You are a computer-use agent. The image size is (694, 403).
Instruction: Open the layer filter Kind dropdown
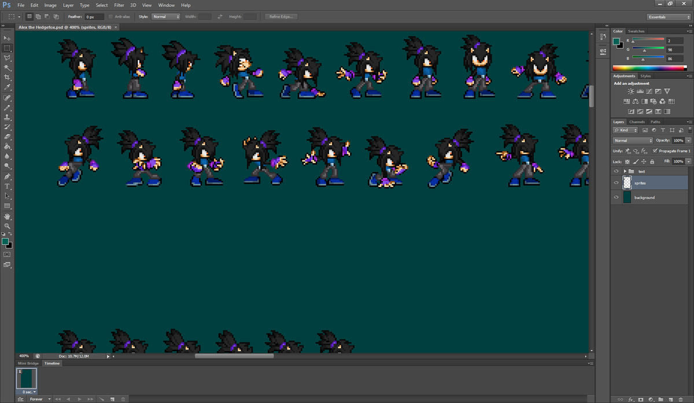click(626, 130)
